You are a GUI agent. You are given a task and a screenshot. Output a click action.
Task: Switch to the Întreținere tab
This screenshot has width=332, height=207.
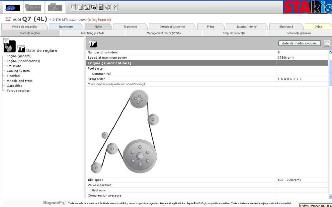point(66,27)
